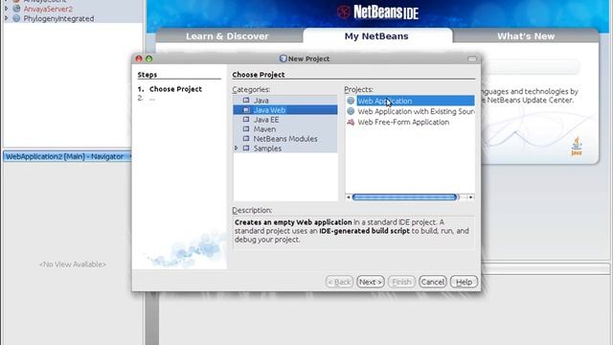The image size is (613, 345).
Task: Click the Java EE category folder icon
Action: tap(246, 120)
